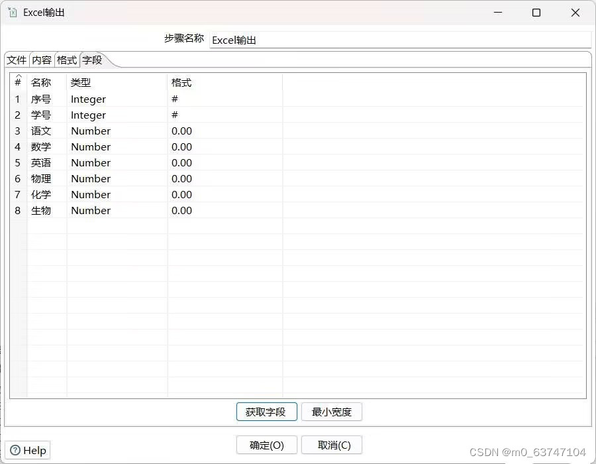Click the Number type cell of 数学
This screenshot has height=464, width=596.
(x=117, y=146)
